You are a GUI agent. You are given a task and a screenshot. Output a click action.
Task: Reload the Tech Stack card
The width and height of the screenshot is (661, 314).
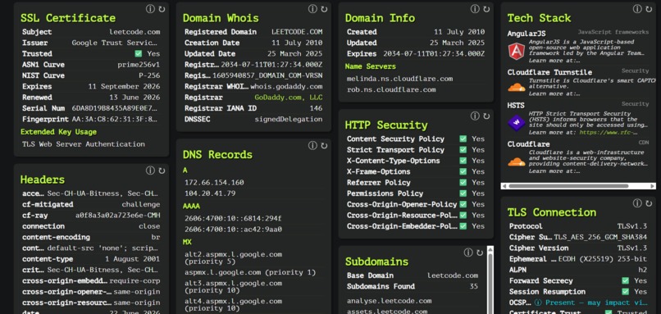coord(649,9)
